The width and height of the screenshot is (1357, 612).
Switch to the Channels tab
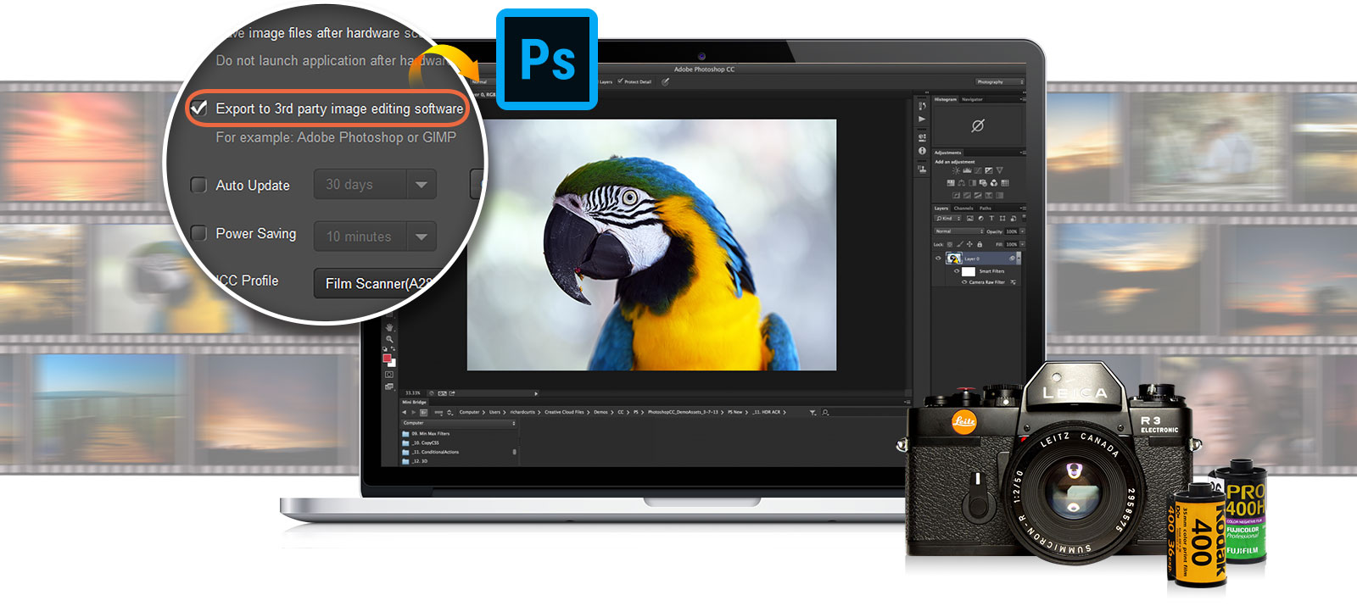click(963, 209)
